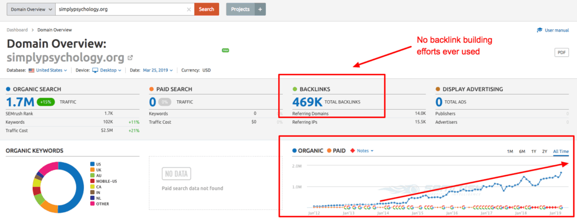
Task: Click the orange Search button
Action: click(206, 9)
